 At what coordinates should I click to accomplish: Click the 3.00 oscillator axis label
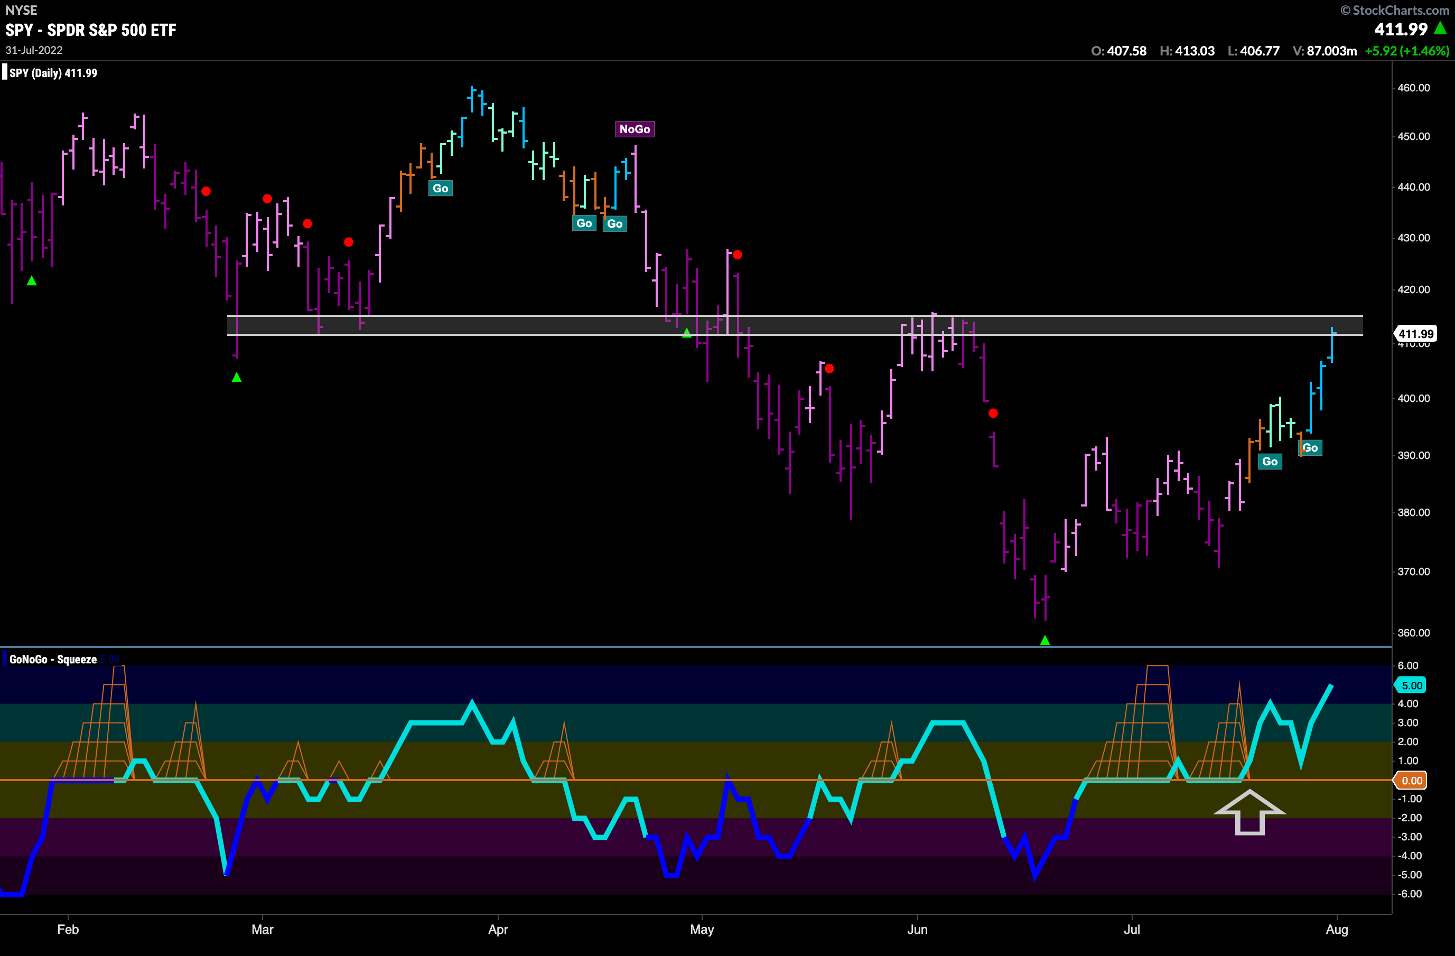pyautogui.click(x=1408, y=723)
